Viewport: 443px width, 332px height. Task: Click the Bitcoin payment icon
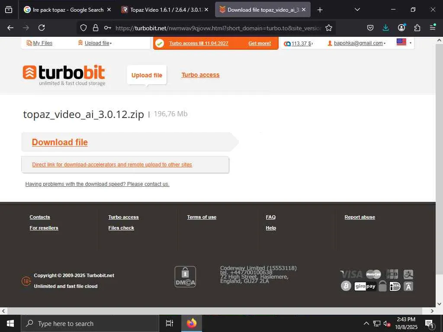click(346, 286)
